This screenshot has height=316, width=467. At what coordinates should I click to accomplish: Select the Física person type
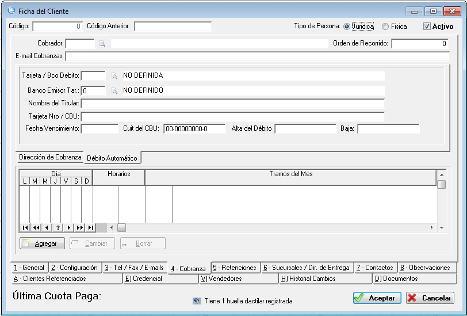385,26
